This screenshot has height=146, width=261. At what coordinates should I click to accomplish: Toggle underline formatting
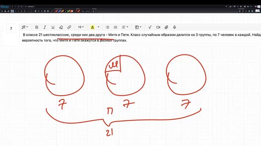53,27
